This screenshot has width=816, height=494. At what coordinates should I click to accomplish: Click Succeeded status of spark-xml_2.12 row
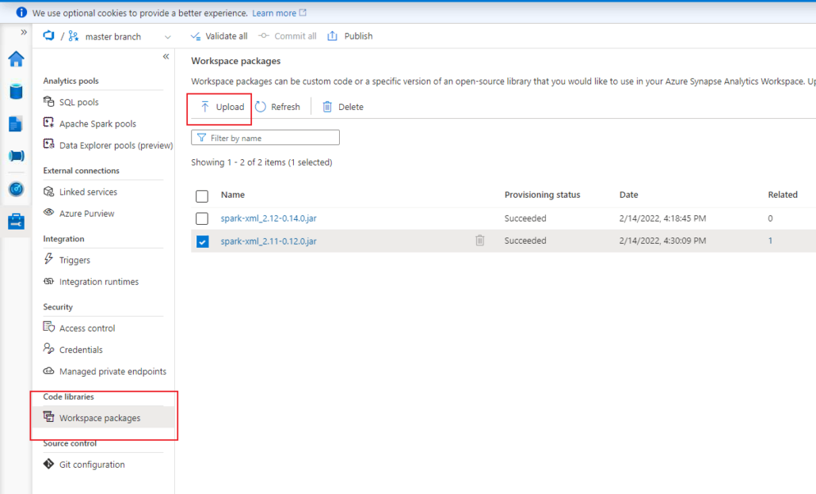(525, 218)
